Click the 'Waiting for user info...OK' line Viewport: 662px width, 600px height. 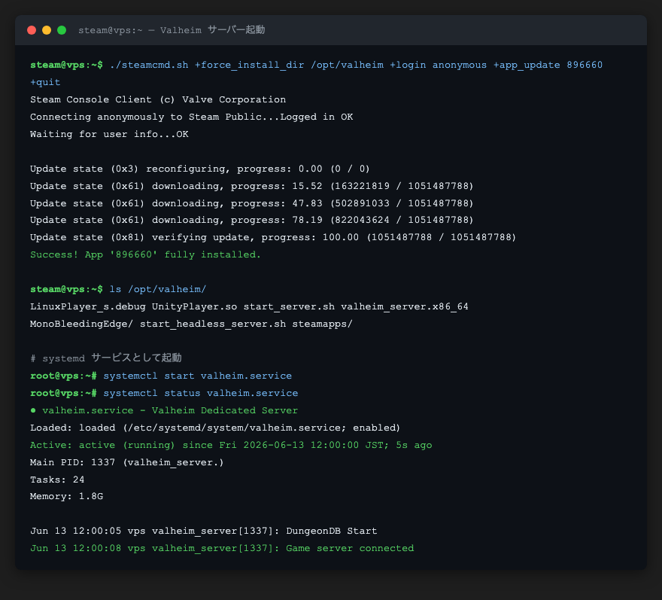click(109, 134)
